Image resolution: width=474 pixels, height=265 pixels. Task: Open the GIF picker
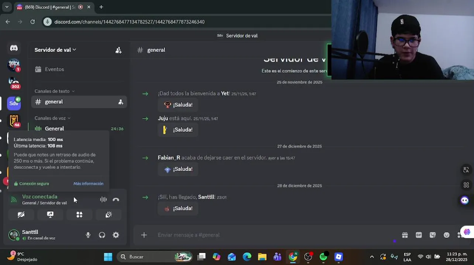pos(419,235)
